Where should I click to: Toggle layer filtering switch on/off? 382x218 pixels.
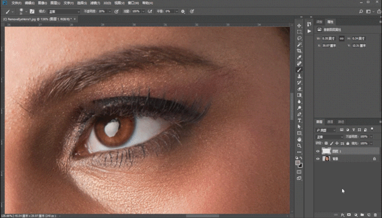372,129
